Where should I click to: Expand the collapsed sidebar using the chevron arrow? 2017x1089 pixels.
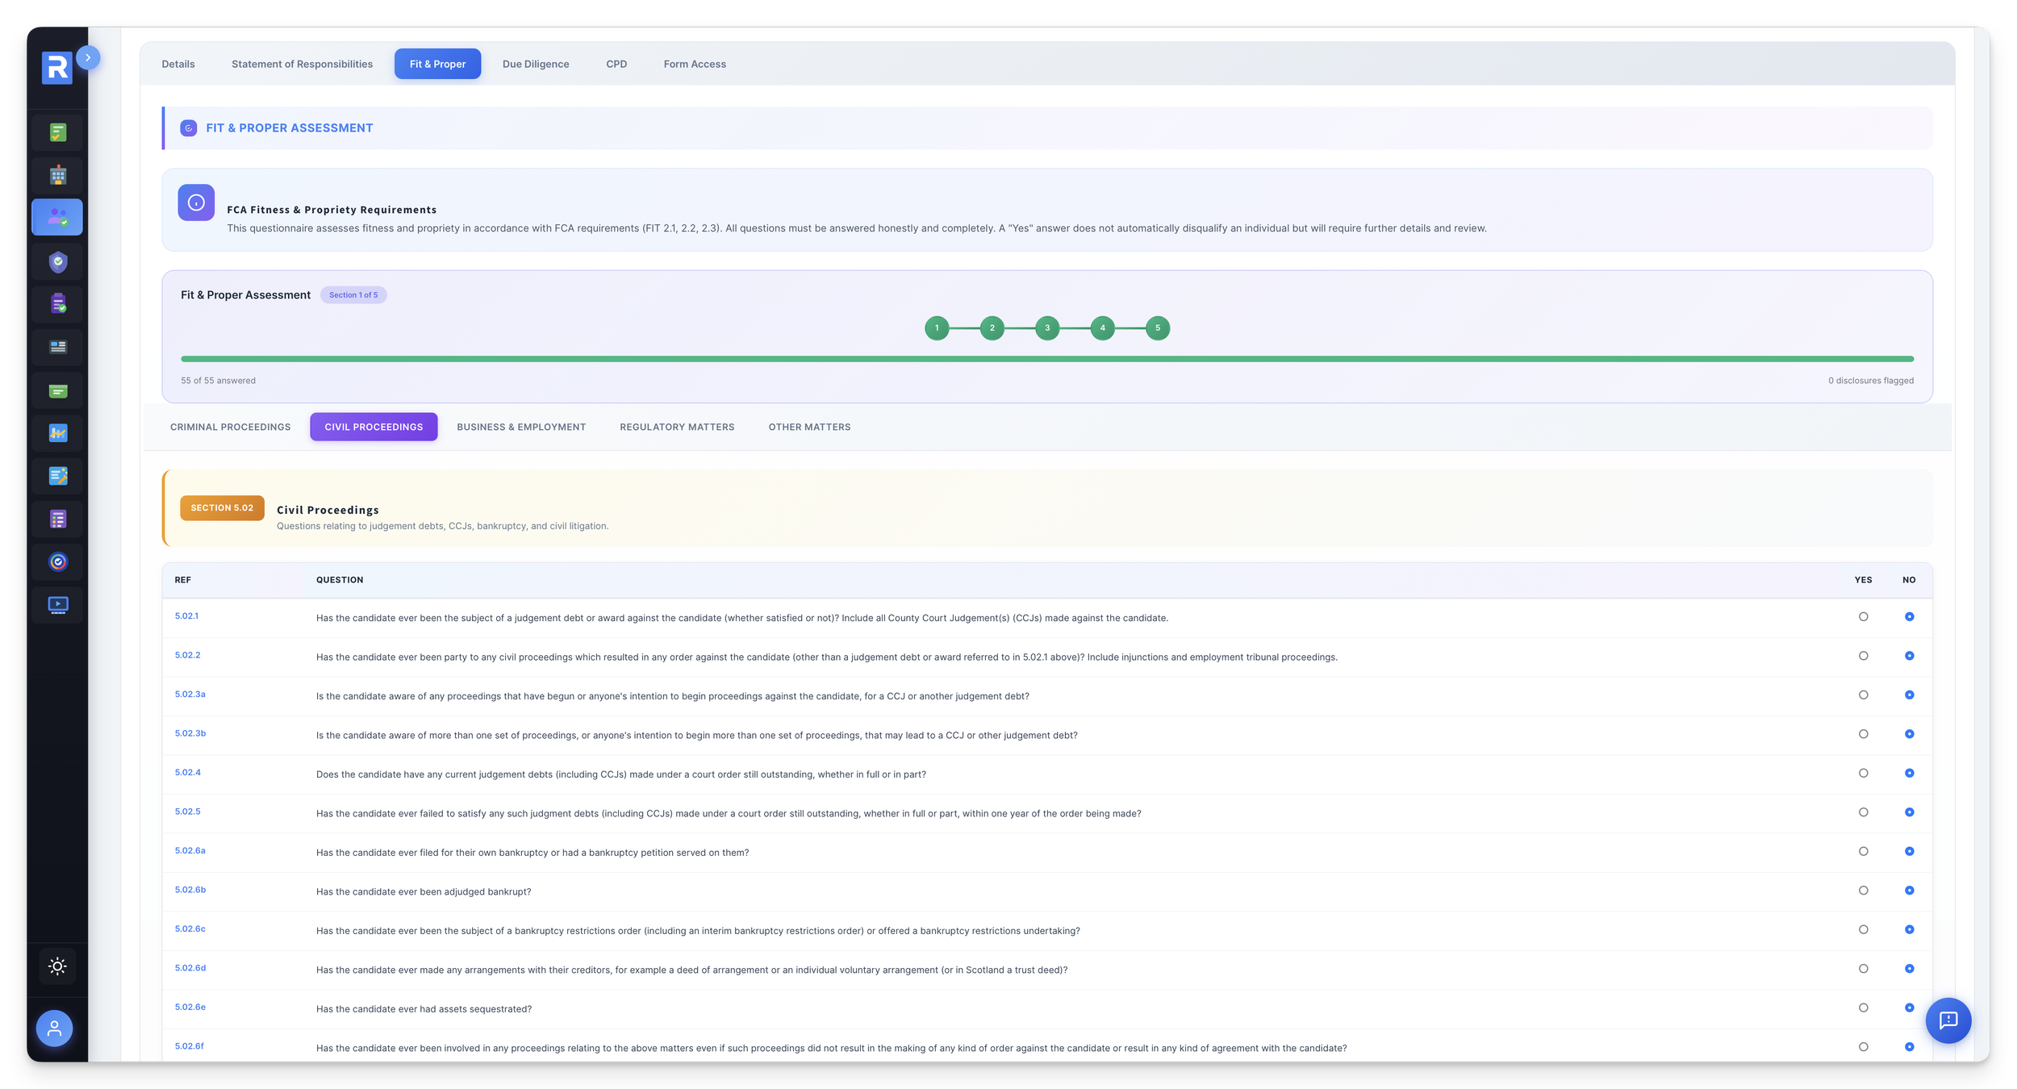pos(87,57)
